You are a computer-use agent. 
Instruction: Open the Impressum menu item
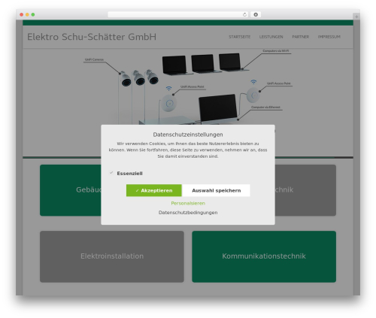coord(329,37)
